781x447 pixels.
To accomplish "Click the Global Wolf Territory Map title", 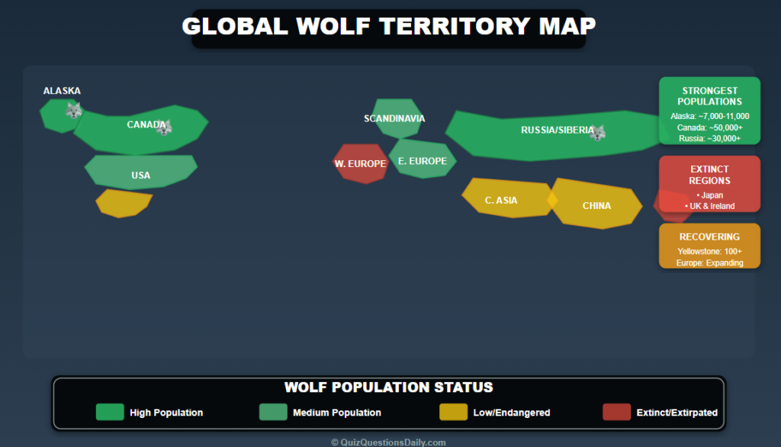I will click(389, 26).
